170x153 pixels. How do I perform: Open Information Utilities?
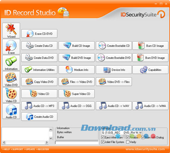(39, 70)
